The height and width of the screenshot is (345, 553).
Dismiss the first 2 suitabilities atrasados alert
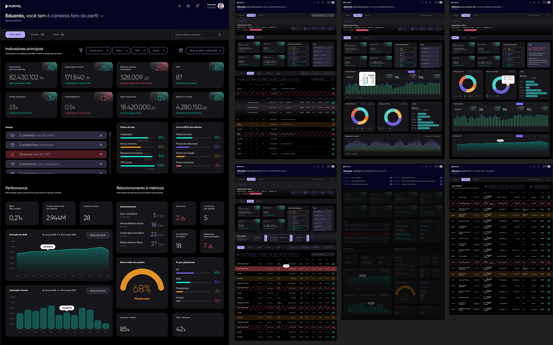pos(101,145)
